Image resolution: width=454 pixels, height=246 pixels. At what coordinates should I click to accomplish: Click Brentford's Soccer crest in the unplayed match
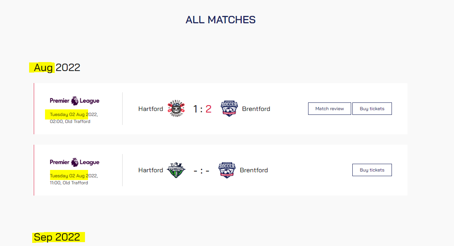pos(227,170)
